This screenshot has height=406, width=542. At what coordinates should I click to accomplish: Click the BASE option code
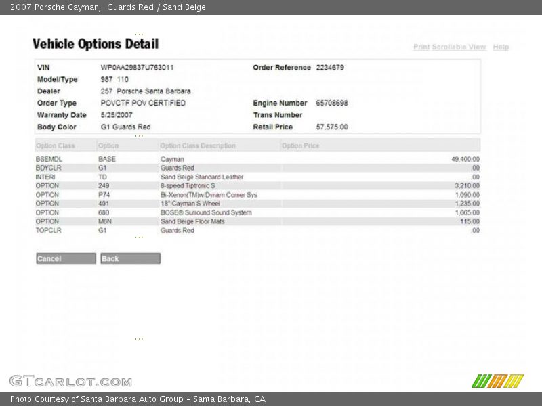[107, 159]
